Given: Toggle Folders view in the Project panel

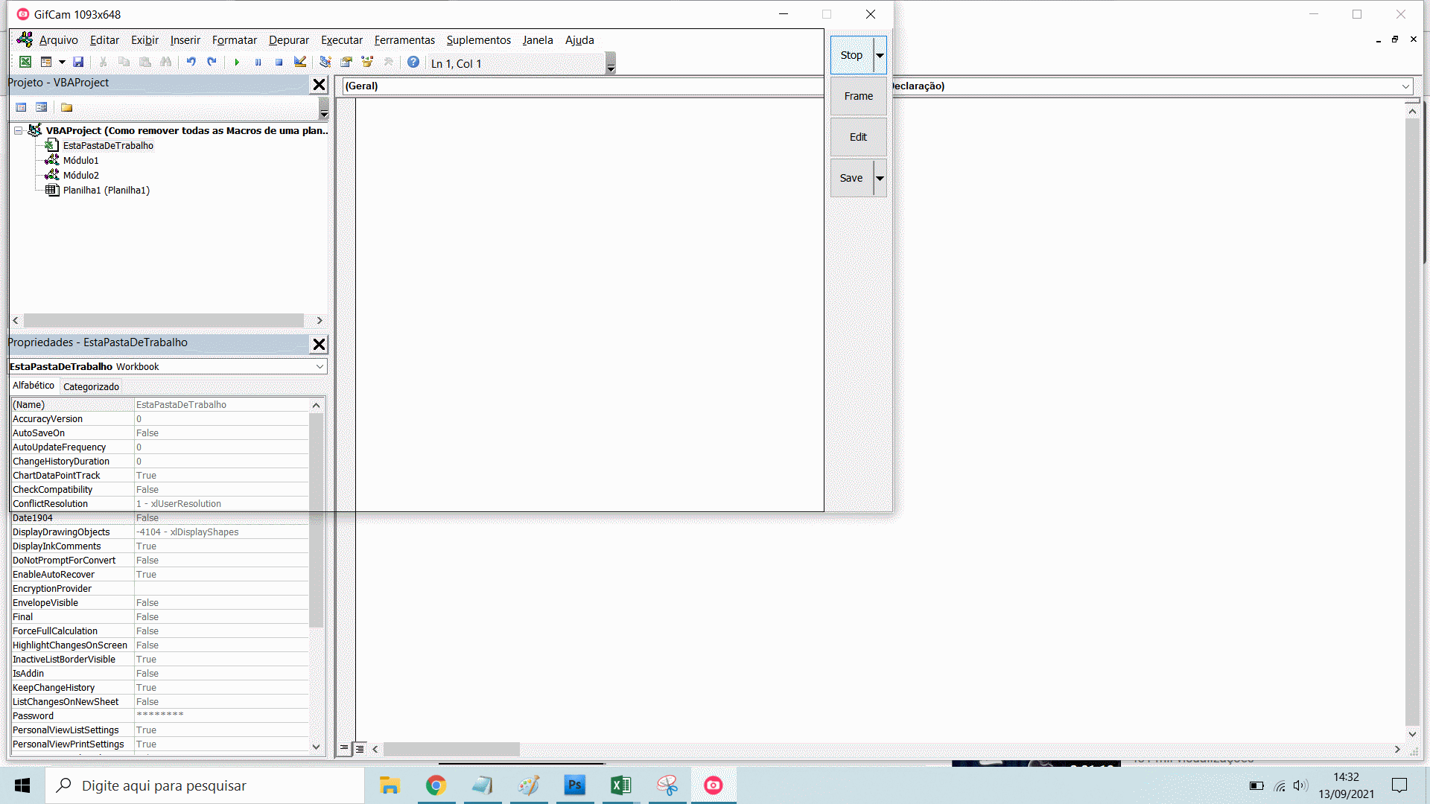Looking at the screenshot, I should (x=66, y=107).
